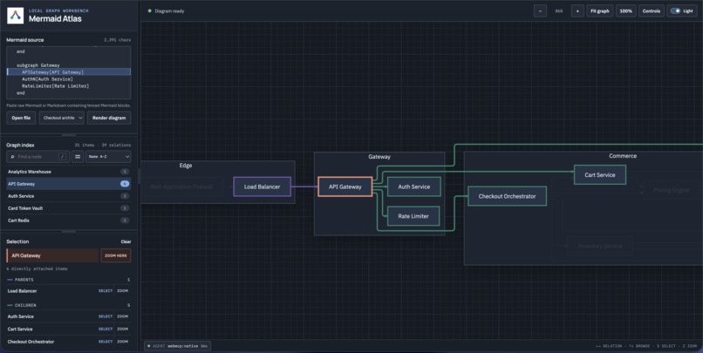Viewport: 703px width, 353px height.
Task: Select Analytics Warehouse in graph index
Action: (69, 172)
